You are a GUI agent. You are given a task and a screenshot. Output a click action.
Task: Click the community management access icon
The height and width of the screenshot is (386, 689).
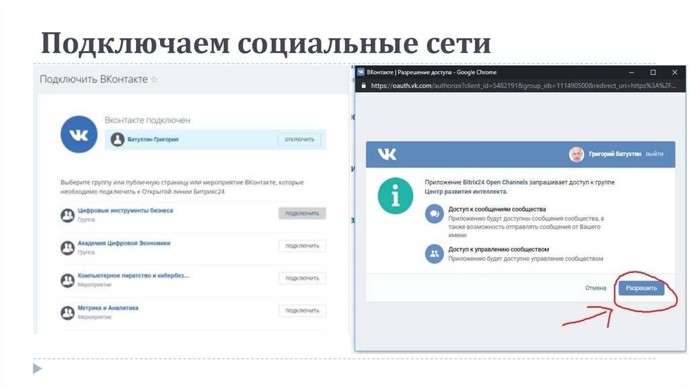434,254
